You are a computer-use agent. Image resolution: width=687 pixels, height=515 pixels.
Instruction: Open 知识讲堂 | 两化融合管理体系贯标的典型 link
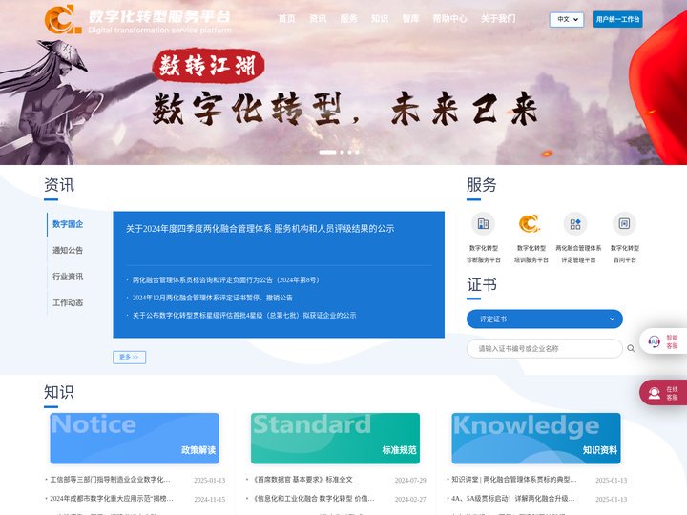(x=513, y=480)
